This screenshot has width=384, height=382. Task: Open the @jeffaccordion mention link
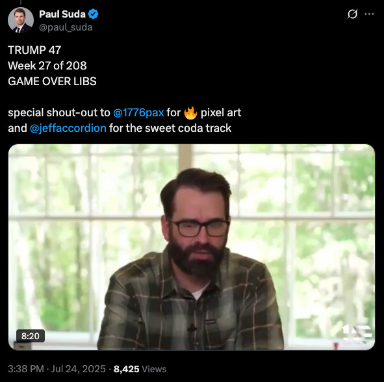pos(68,128)
